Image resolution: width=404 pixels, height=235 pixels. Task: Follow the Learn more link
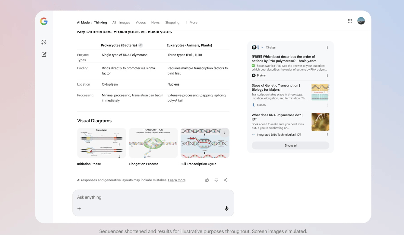click(177, 180)
